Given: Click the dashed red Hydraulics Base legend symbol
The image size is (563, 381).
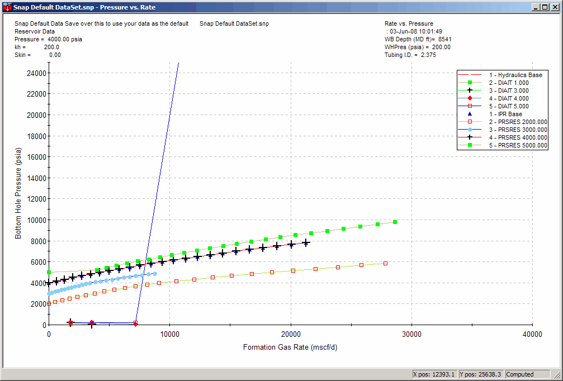Looking at the screenshot, I should pyautogui.click(x=470, y=75).
